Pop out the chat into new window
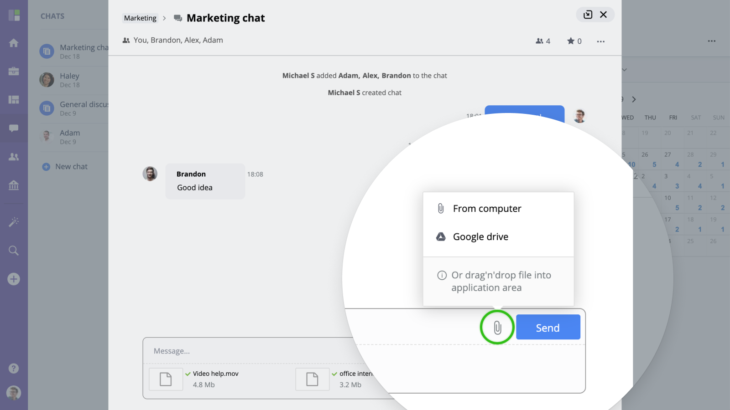 tap(588, 15)
